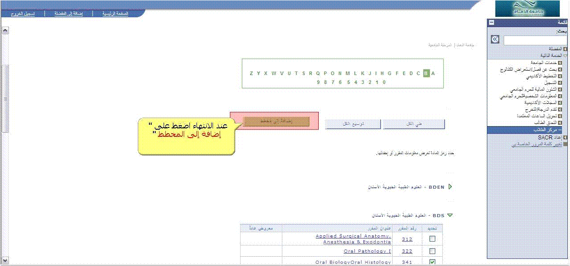Click the arrow icon beside التسجيل
The width and height of the screenshot is (570, 266).
click(560, 83)
